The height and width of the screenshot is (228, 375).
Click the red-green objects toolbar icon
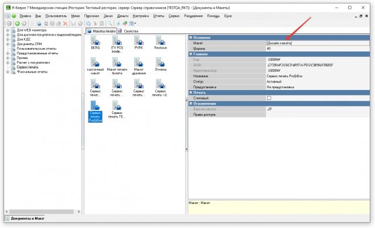125,23
